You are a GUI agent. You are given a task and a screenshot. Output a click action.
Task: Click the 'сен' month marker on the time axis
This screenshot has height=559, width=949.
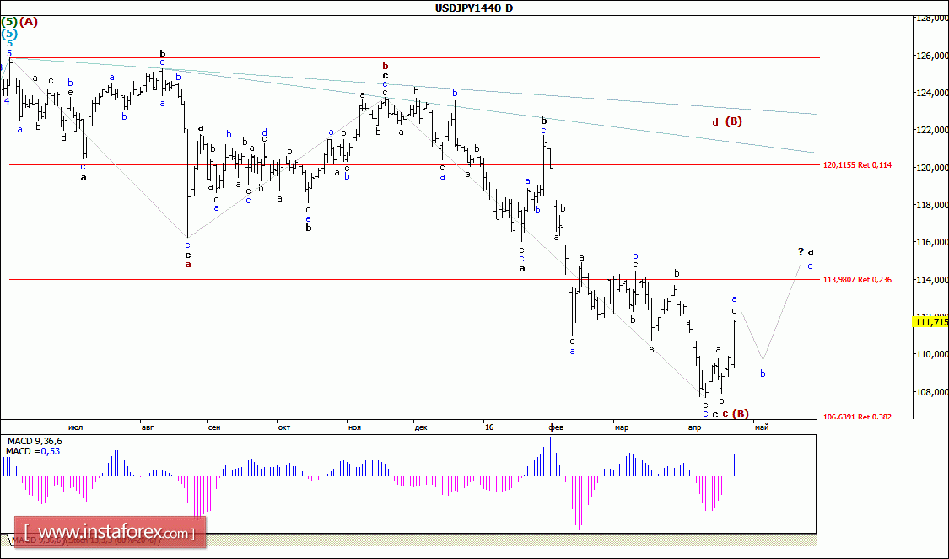click(x=214, y=427)
